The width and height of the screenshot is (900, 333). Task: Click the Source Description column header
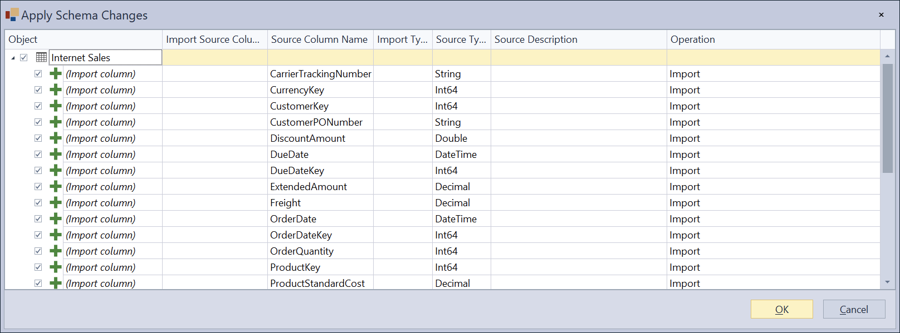(x=579, y=39)
